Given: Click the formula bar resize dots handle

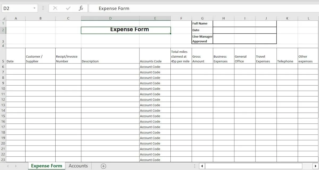Looking at the screenshot, I should click(43, 8).
